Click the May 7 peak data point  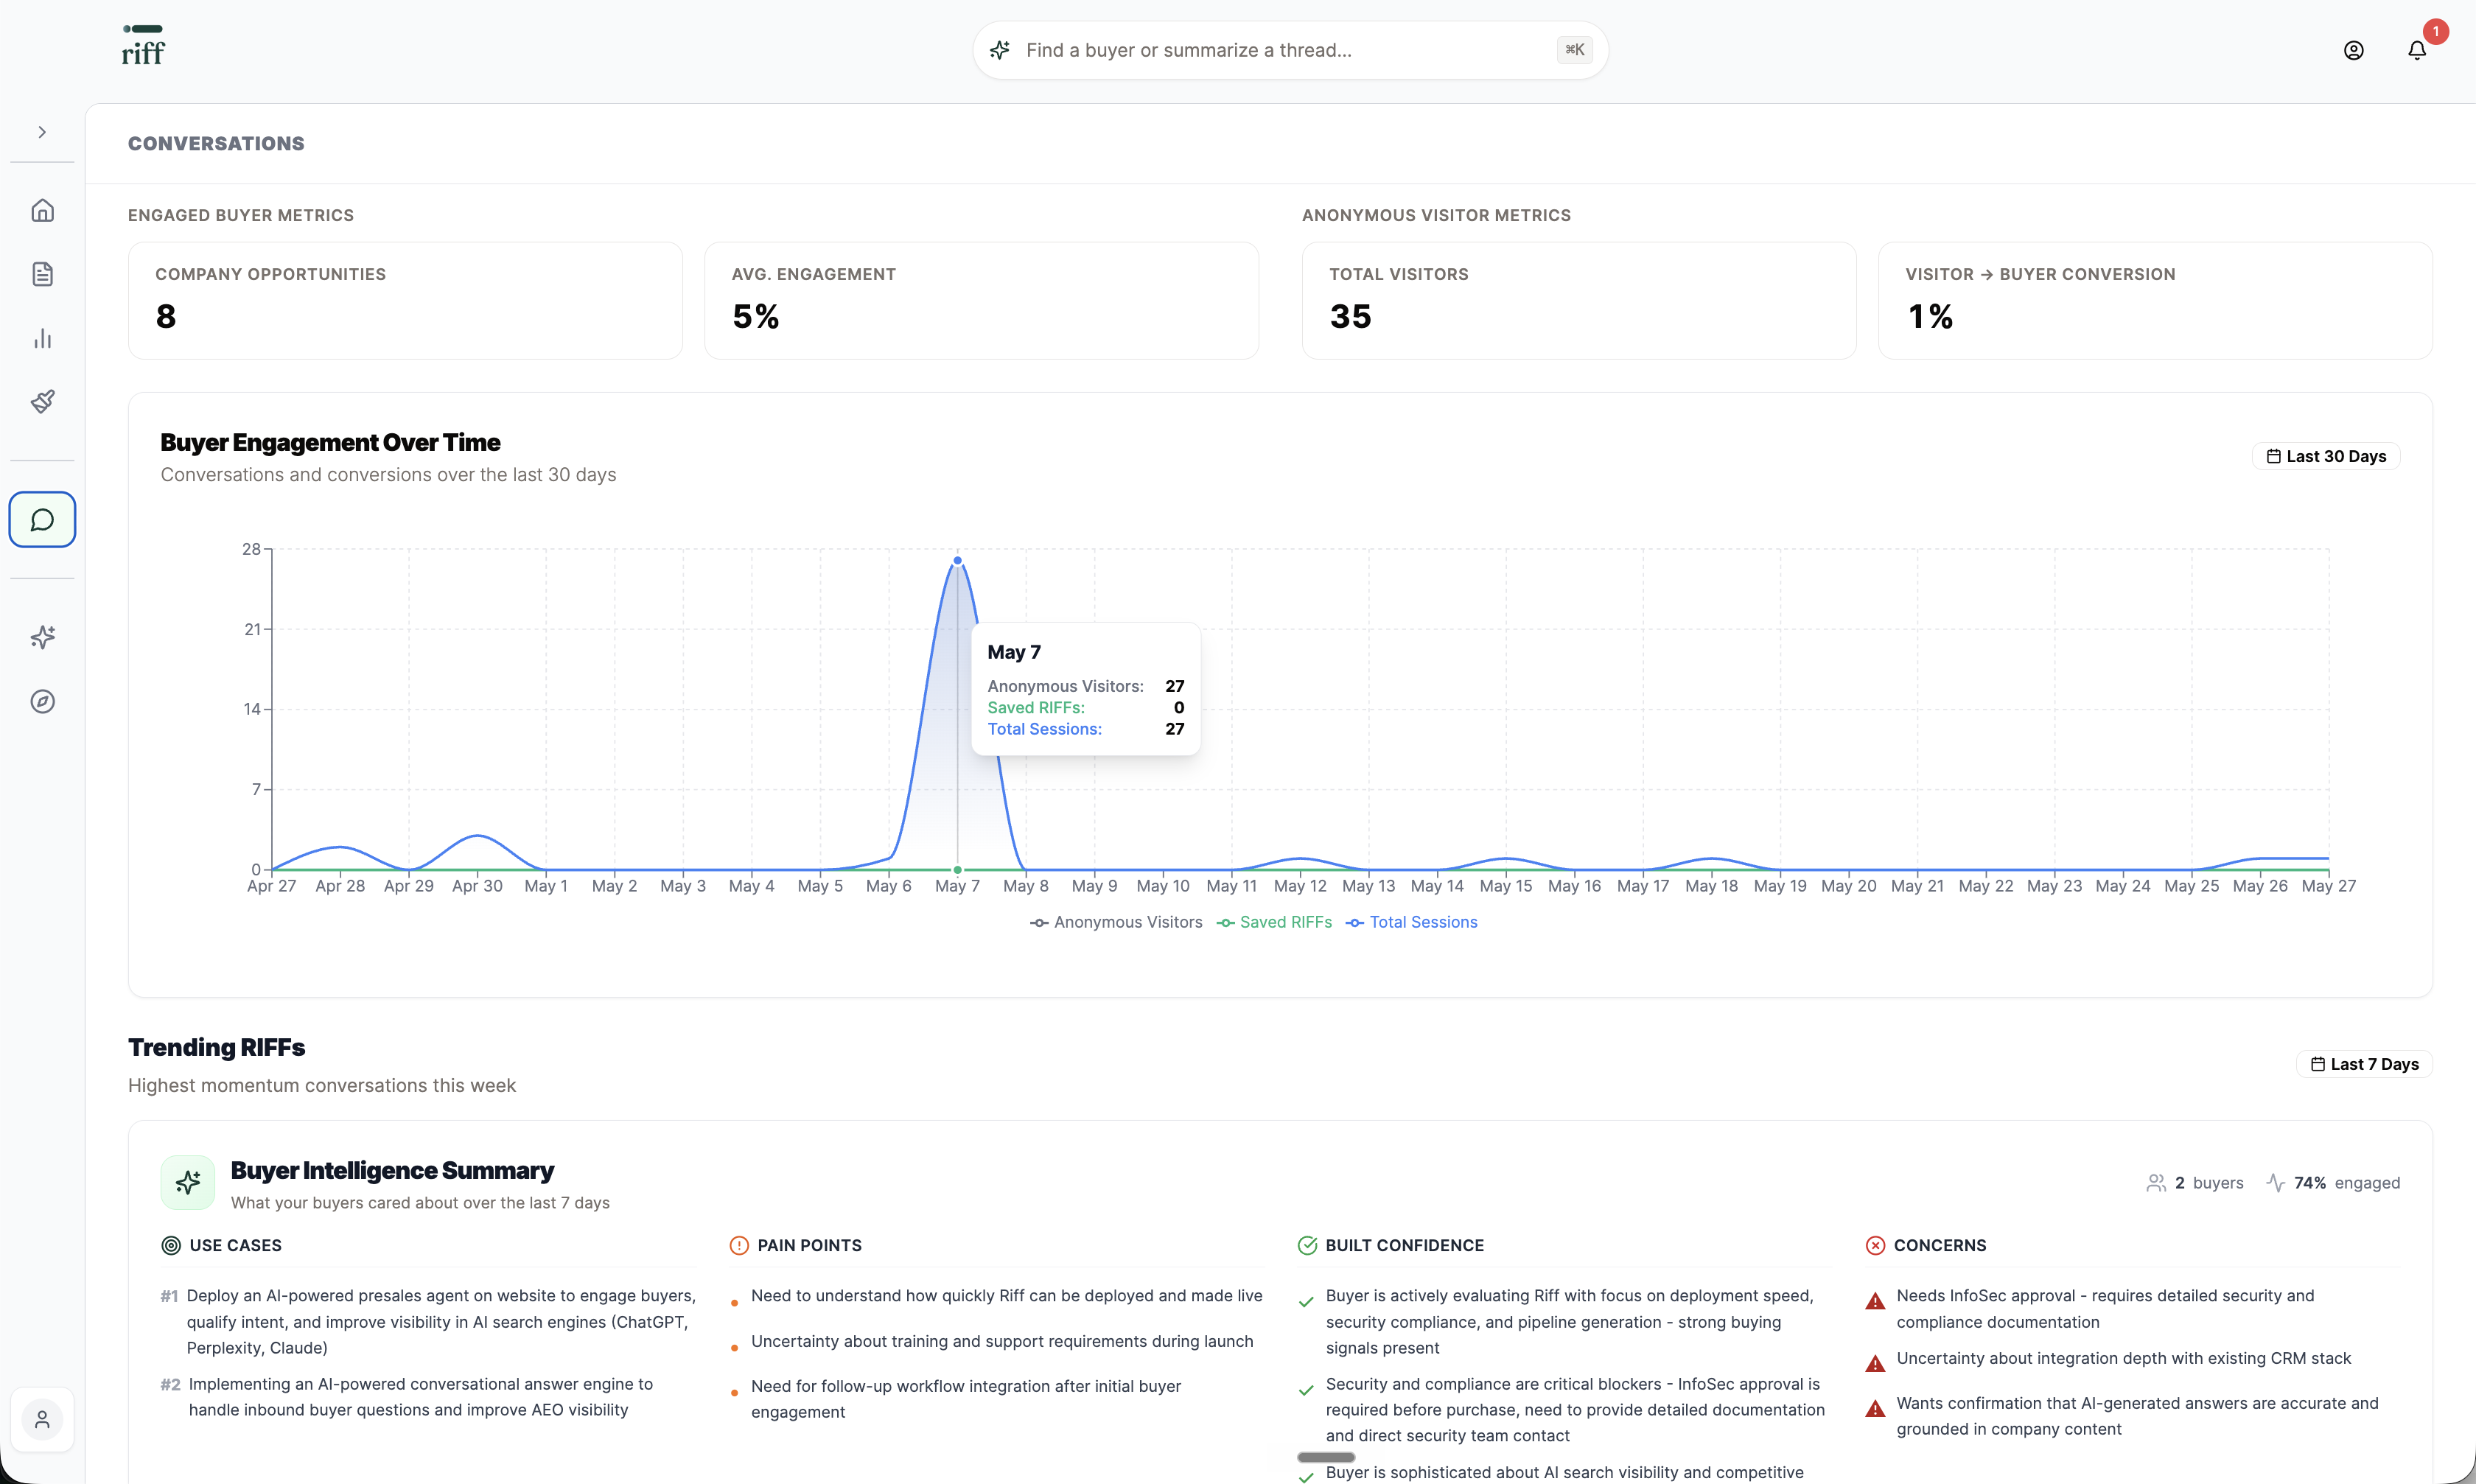pyautogui.click(x=957, y=561)
